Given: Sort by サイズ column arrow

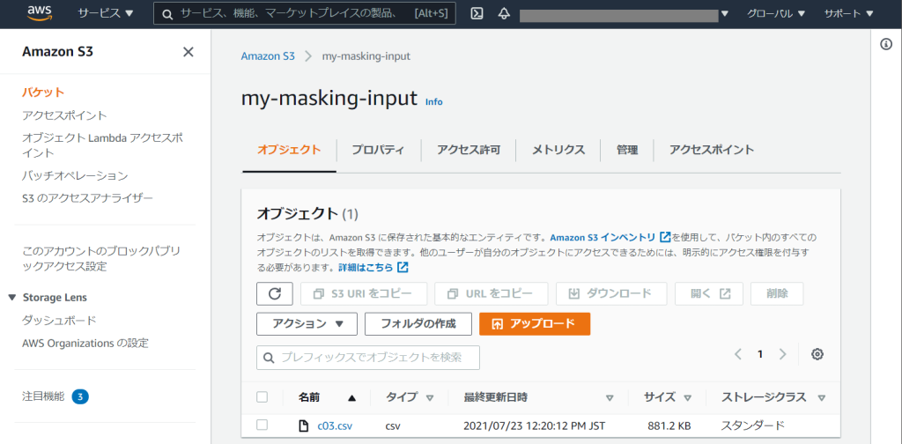Looking at the screenshot, I should pyautogui.click(x=687, y=397).
